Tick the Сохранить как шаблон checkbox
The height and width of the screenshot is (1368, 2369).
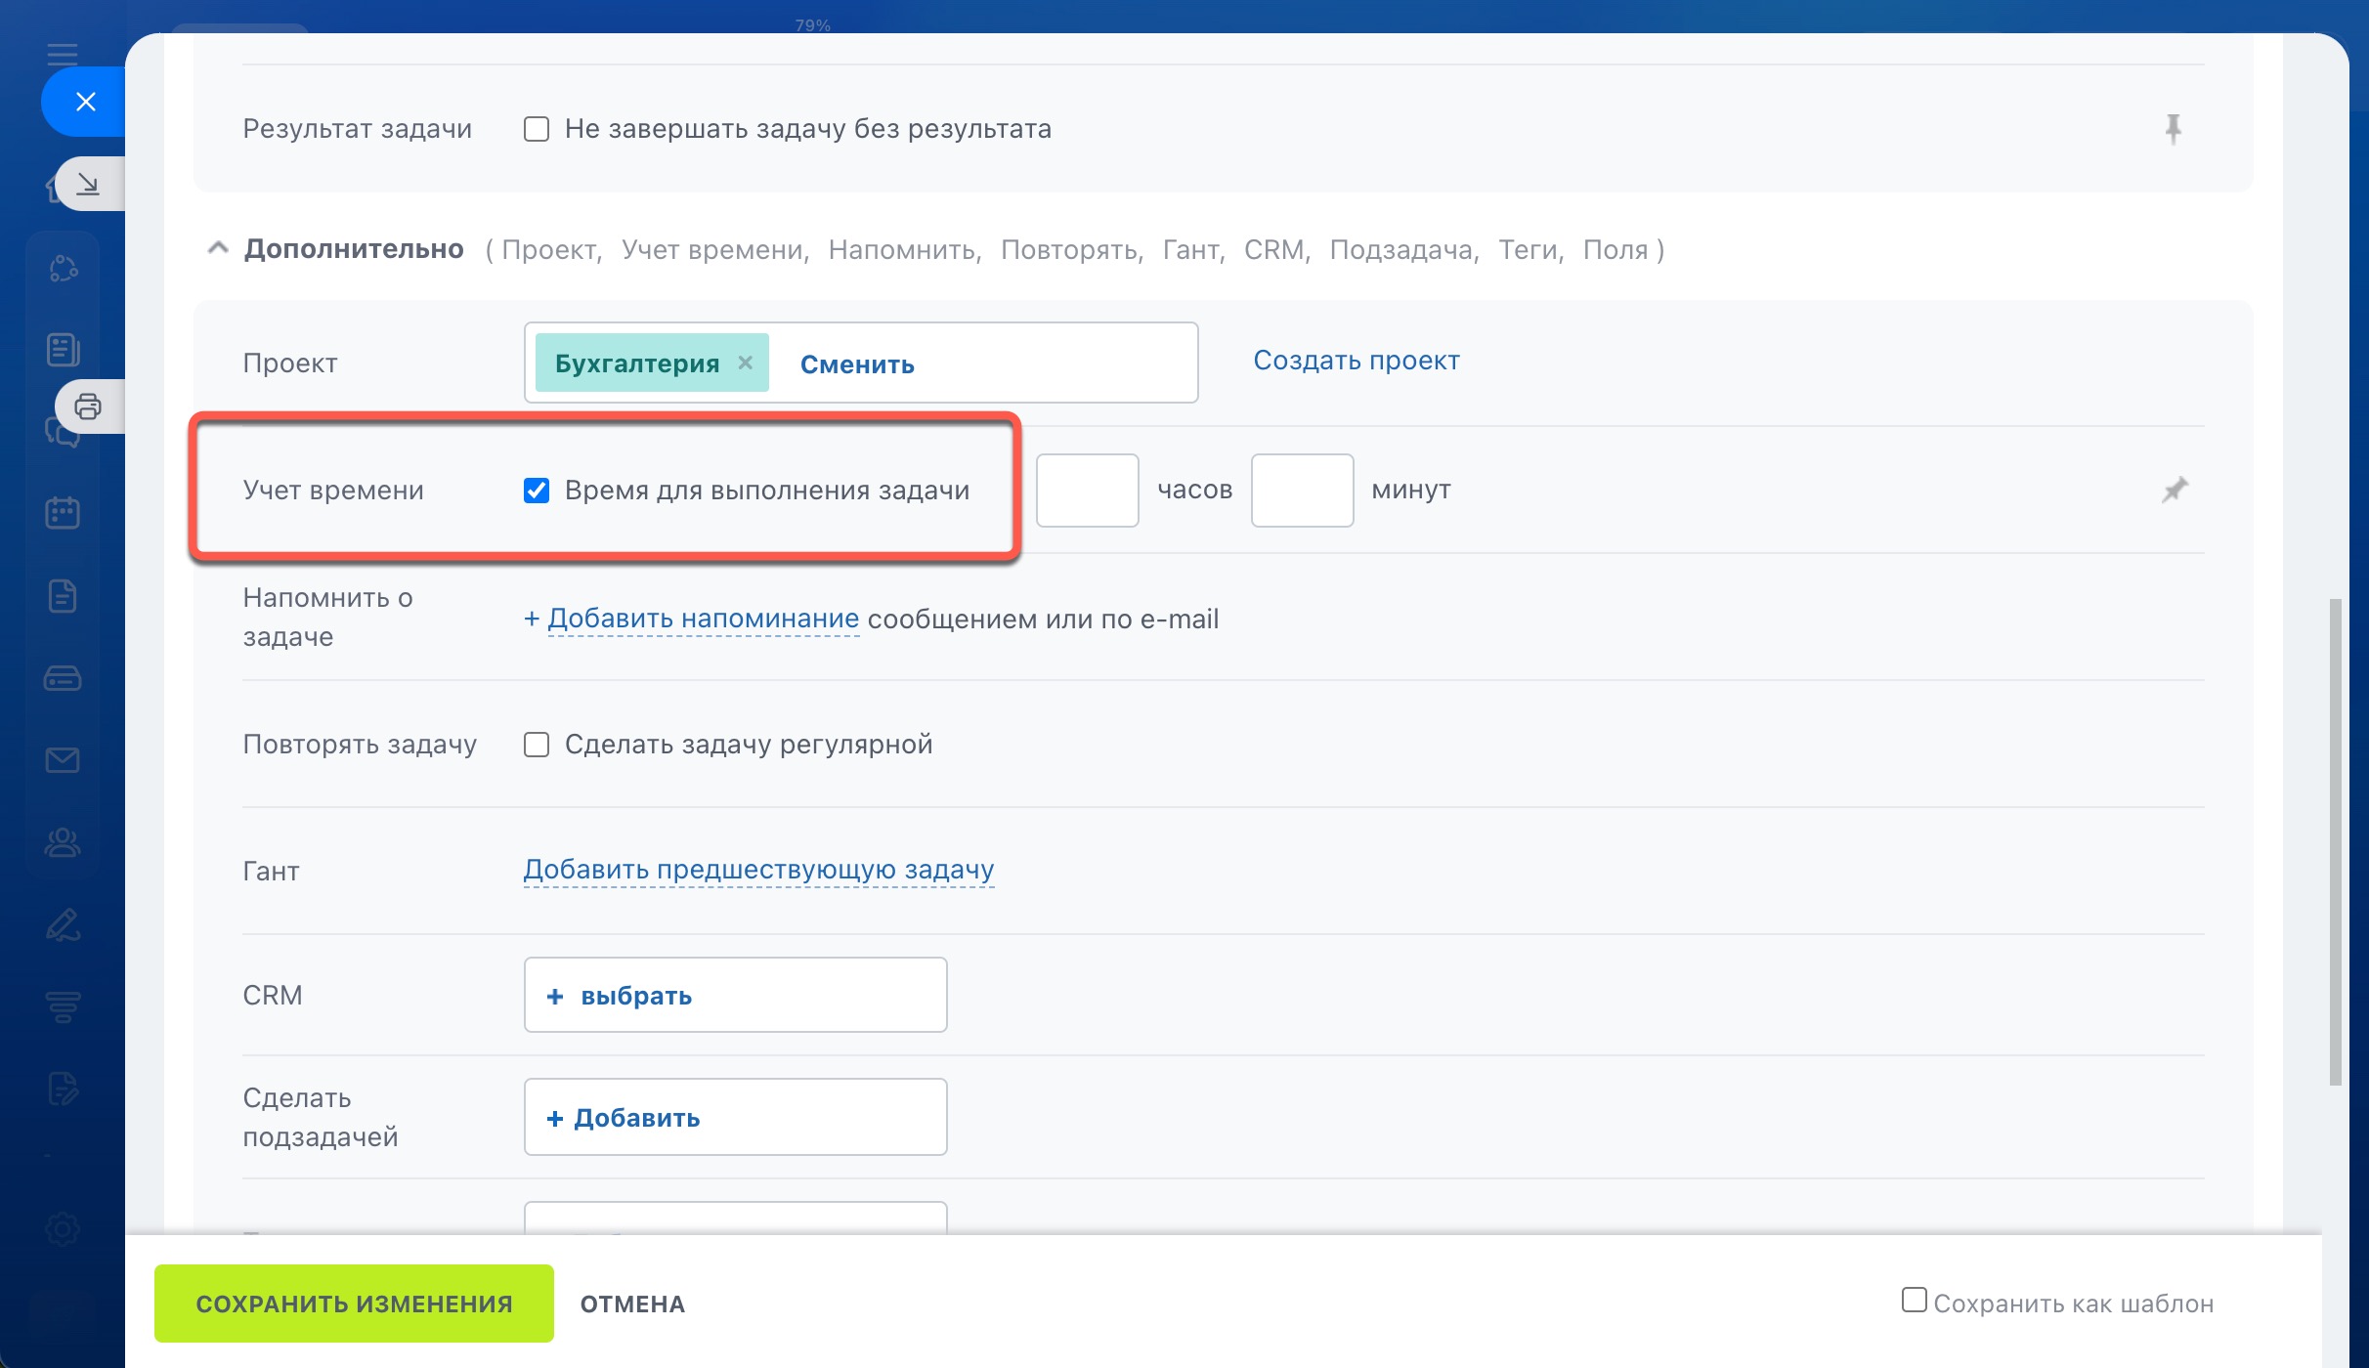1915,1300
